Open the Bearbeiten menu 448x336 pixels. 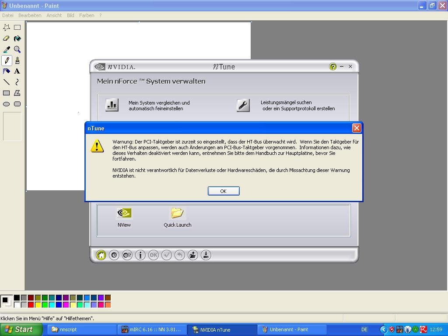click(x=30, y=15)
